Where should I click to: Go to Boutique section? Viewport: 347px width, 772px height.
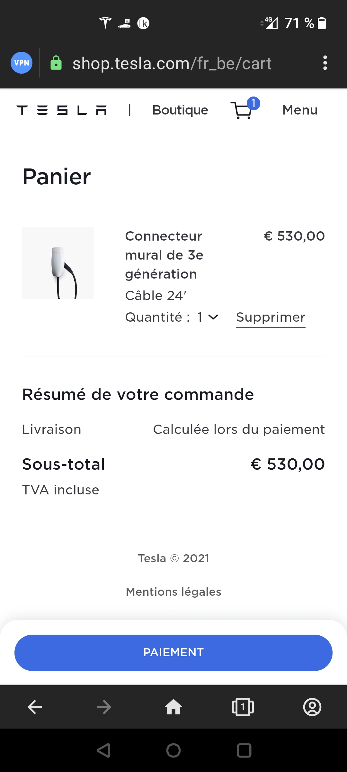click(x=180, y=110)
